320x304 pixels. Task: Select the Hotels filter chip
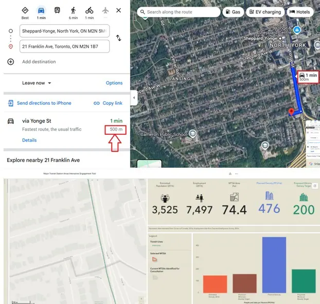pos(299,12)
